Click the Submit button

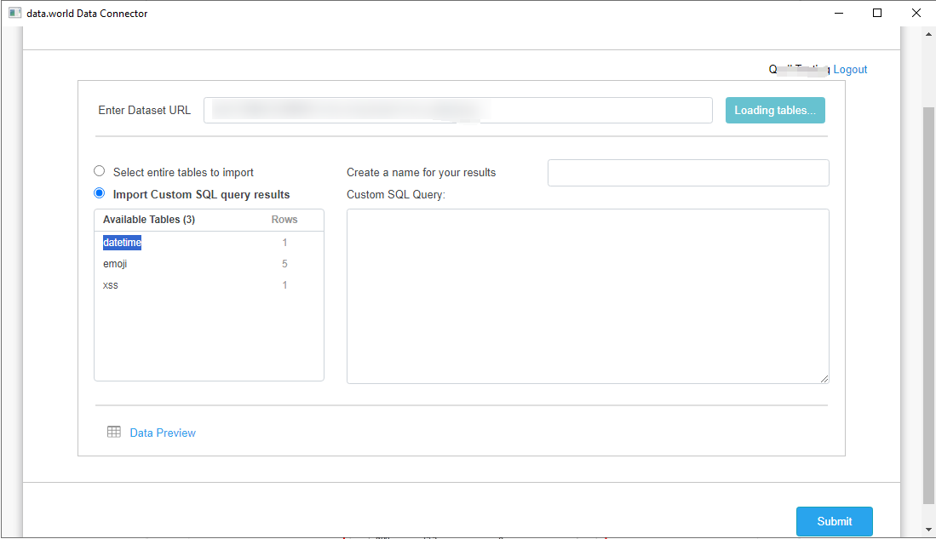point(834,521)
